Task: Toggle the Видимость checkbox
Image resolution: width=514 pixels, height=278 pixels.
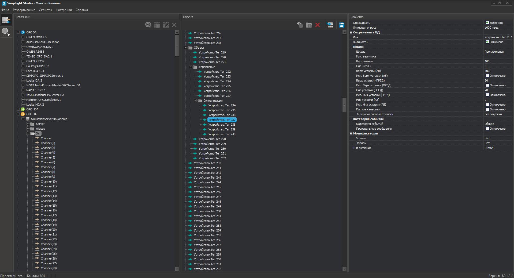Action: [487, 42]
